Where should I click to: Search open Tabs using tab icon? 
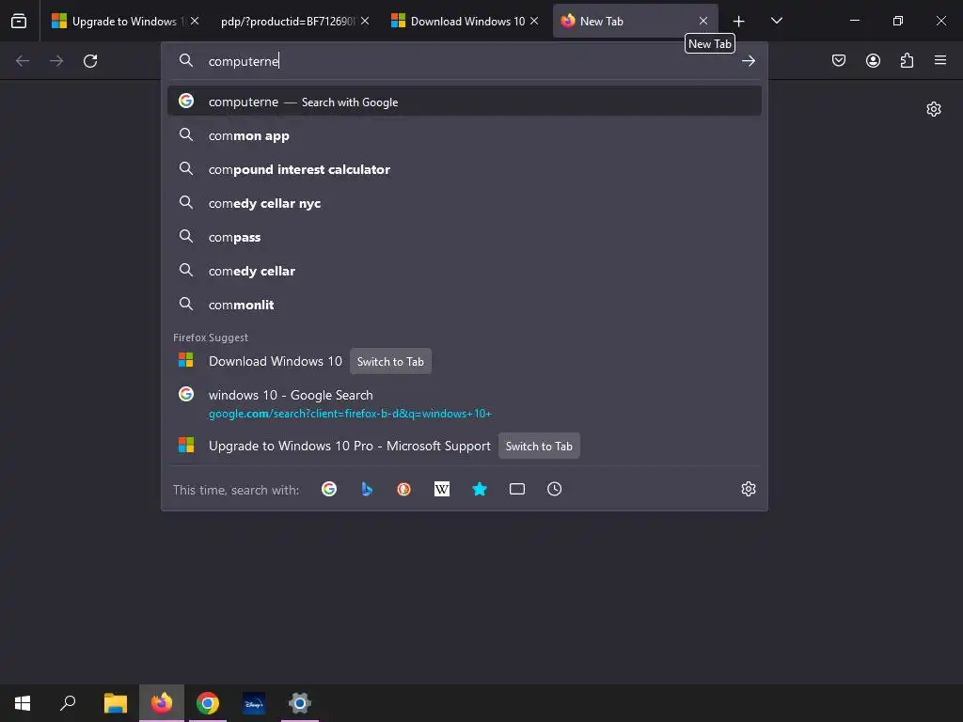(x=517, y=489)
